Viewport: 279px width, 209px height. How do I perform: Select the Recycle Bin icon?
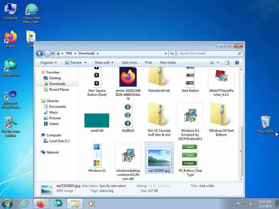(265, 124)
